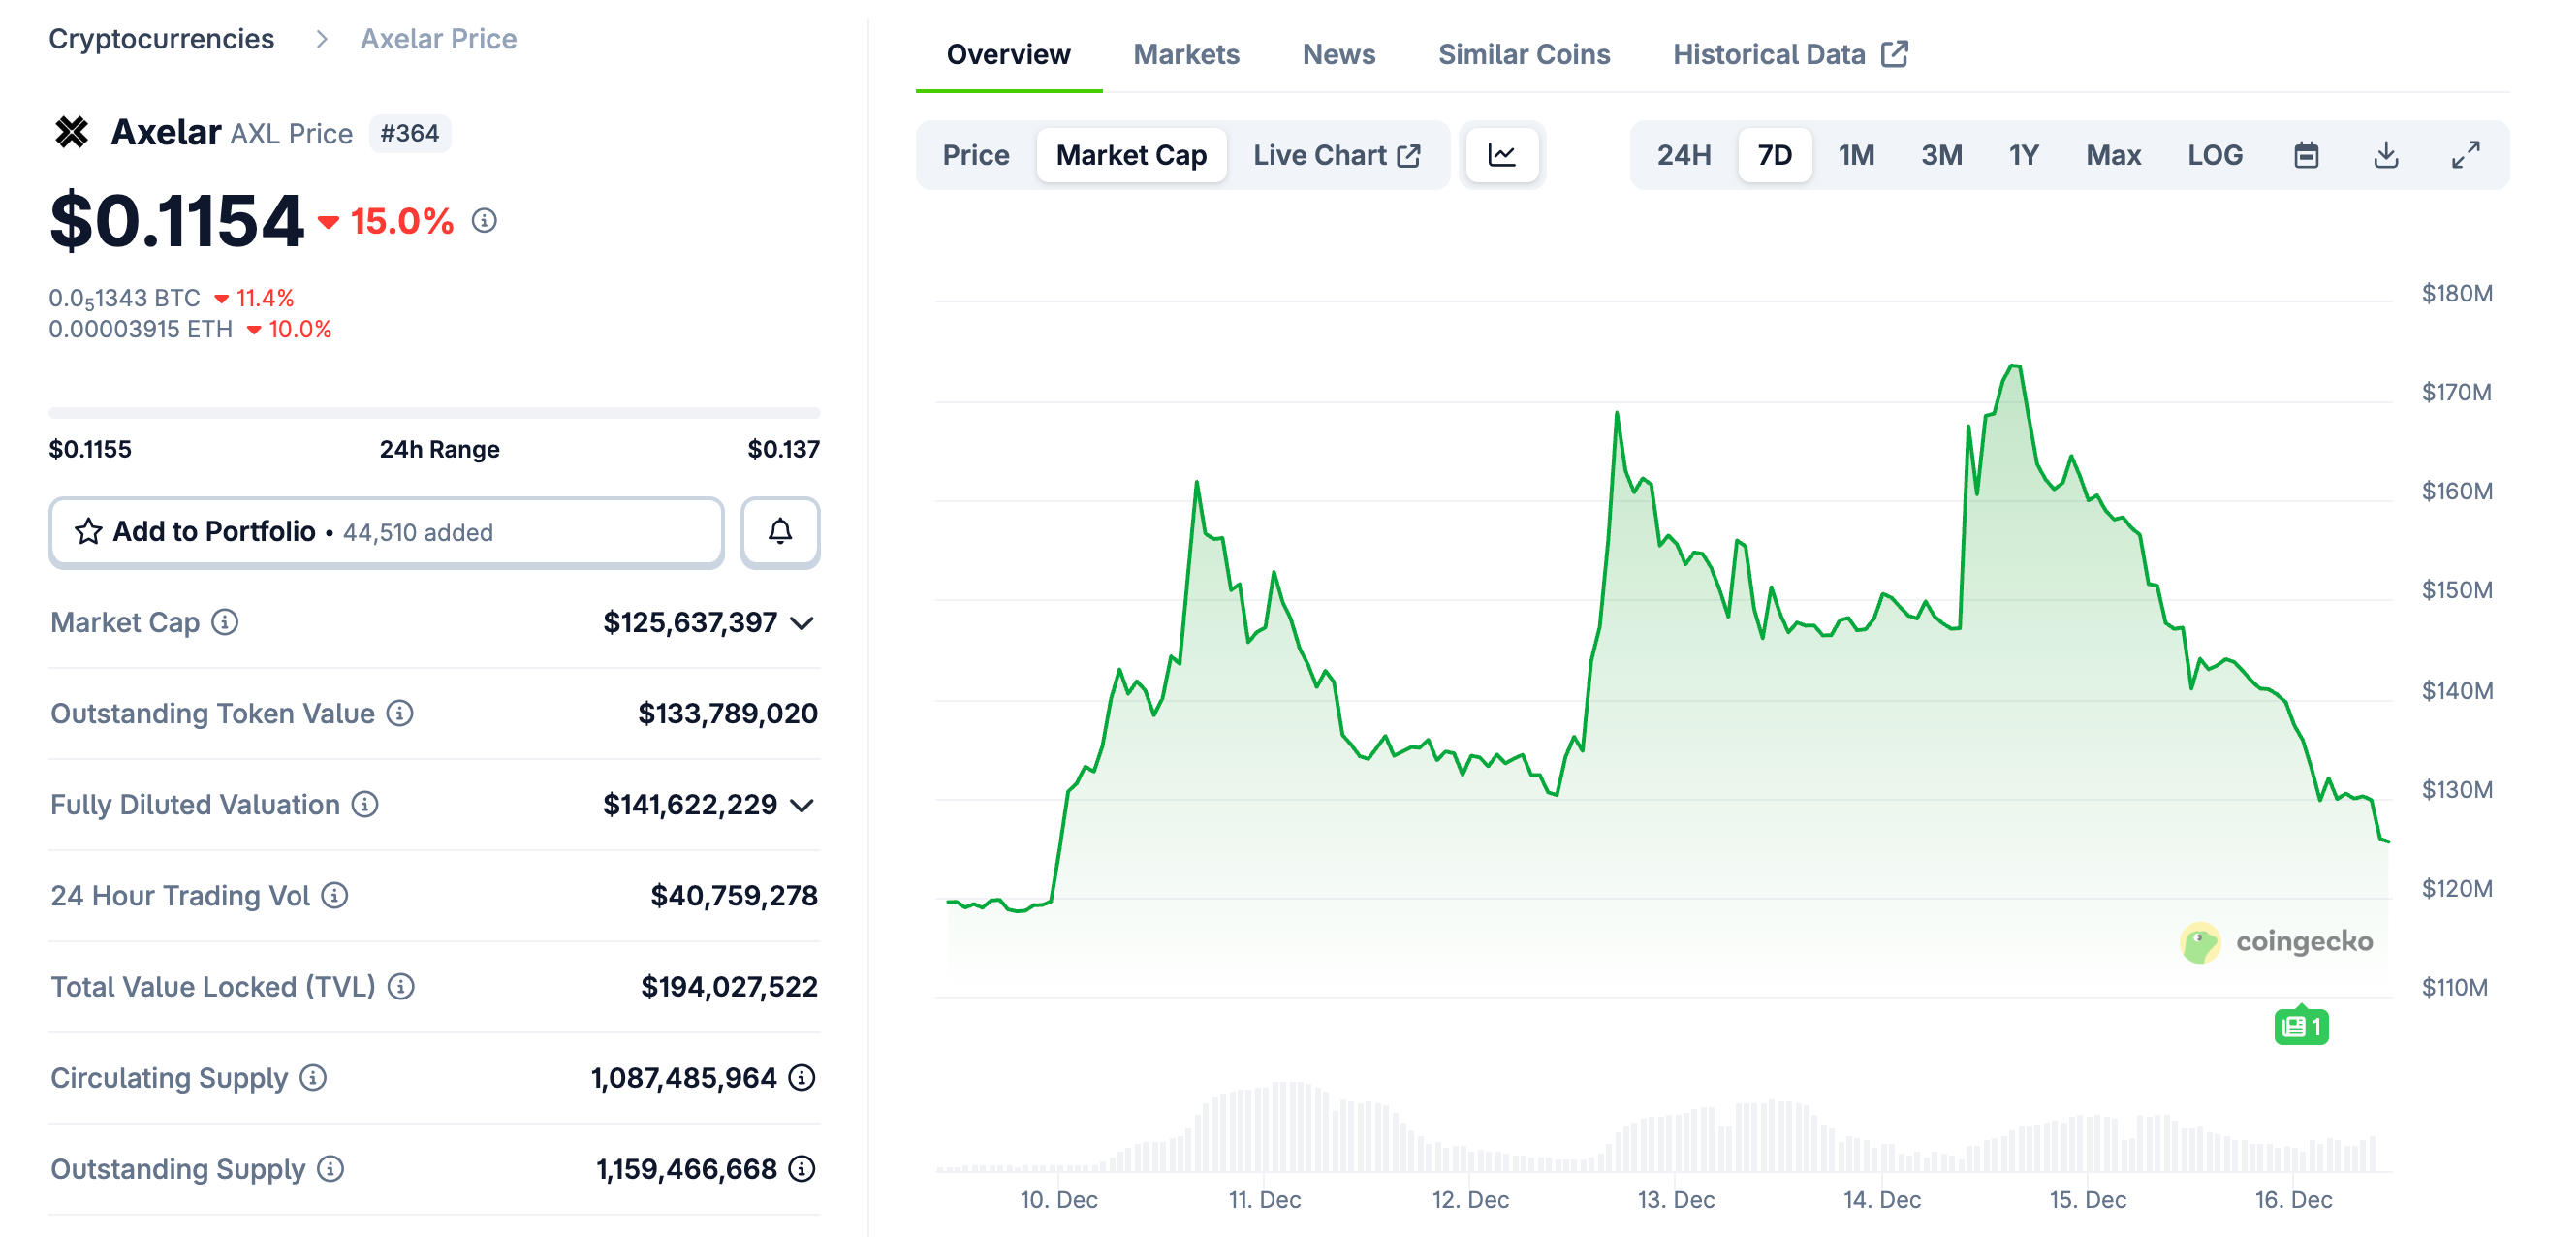Click the info icon beside Circulating Supply
This screenshot has height=1237, width=2549.
pos(313,1079)
